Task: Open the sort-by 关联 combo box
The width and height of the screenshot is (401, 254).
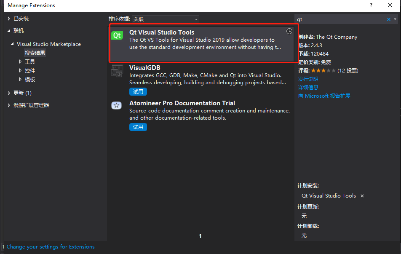Action: (x=166, y=19)
